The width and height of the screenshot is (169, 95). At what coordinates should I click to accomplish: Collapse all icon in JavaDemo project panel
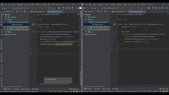point(101,12)
